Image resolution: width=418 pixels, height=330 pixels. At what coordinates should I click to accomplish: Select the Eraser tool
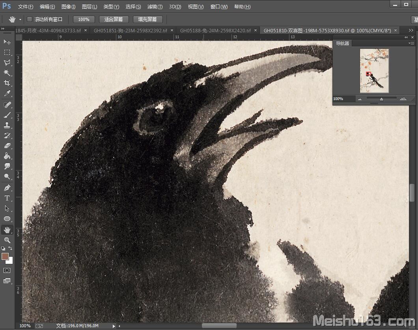click(x=7, y=146)
